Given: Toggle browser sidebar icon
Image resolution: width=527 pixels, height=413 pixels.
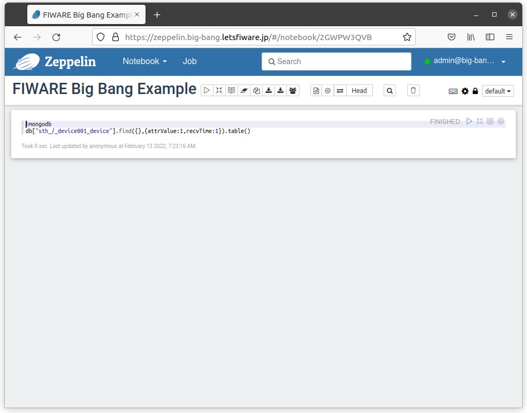Looking at the screenshot, I should coord(490,37).
